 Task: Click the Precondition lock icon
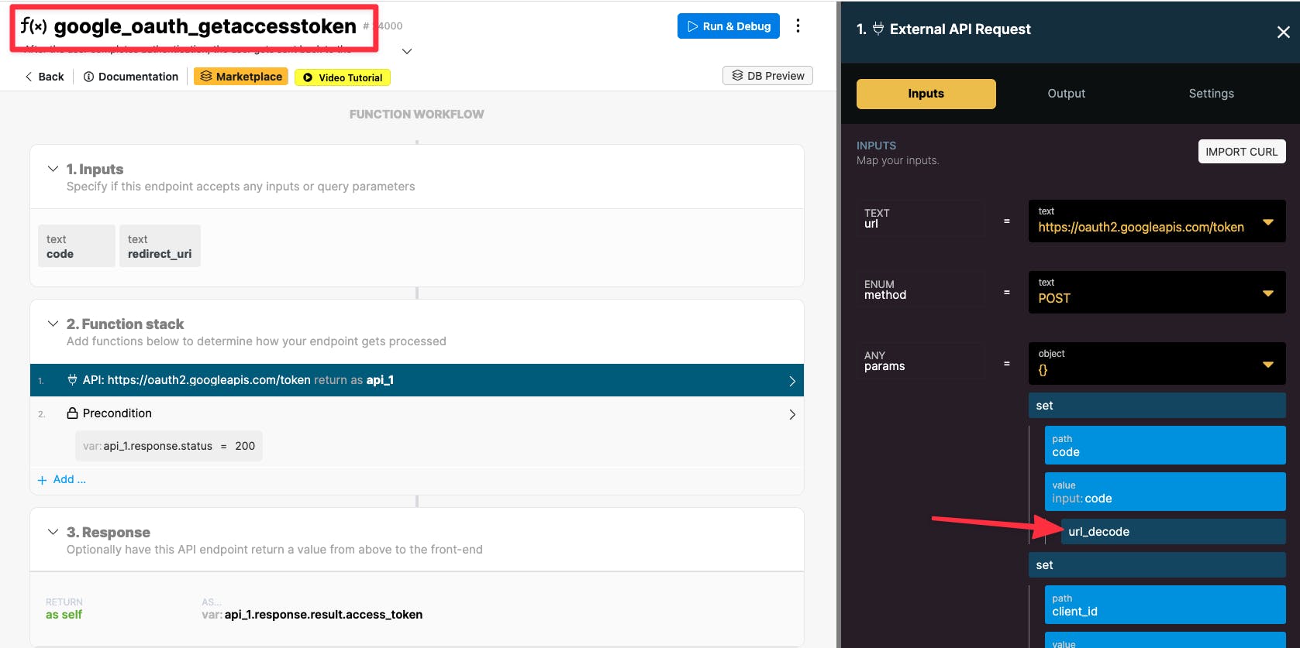click(72, 413)
